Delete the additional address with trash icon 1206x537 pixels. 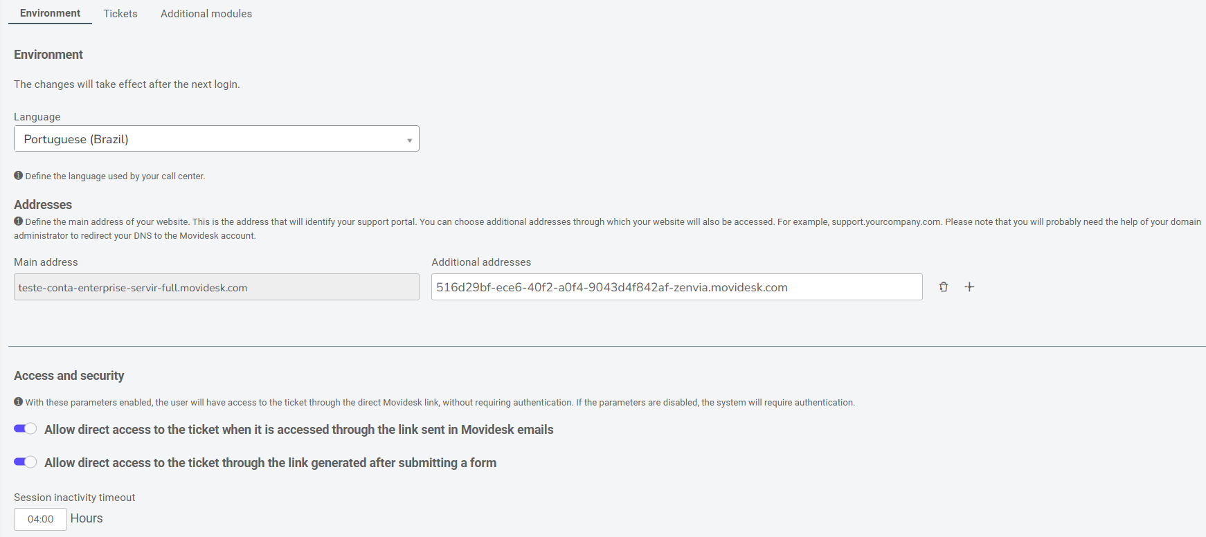coord(943,287)
